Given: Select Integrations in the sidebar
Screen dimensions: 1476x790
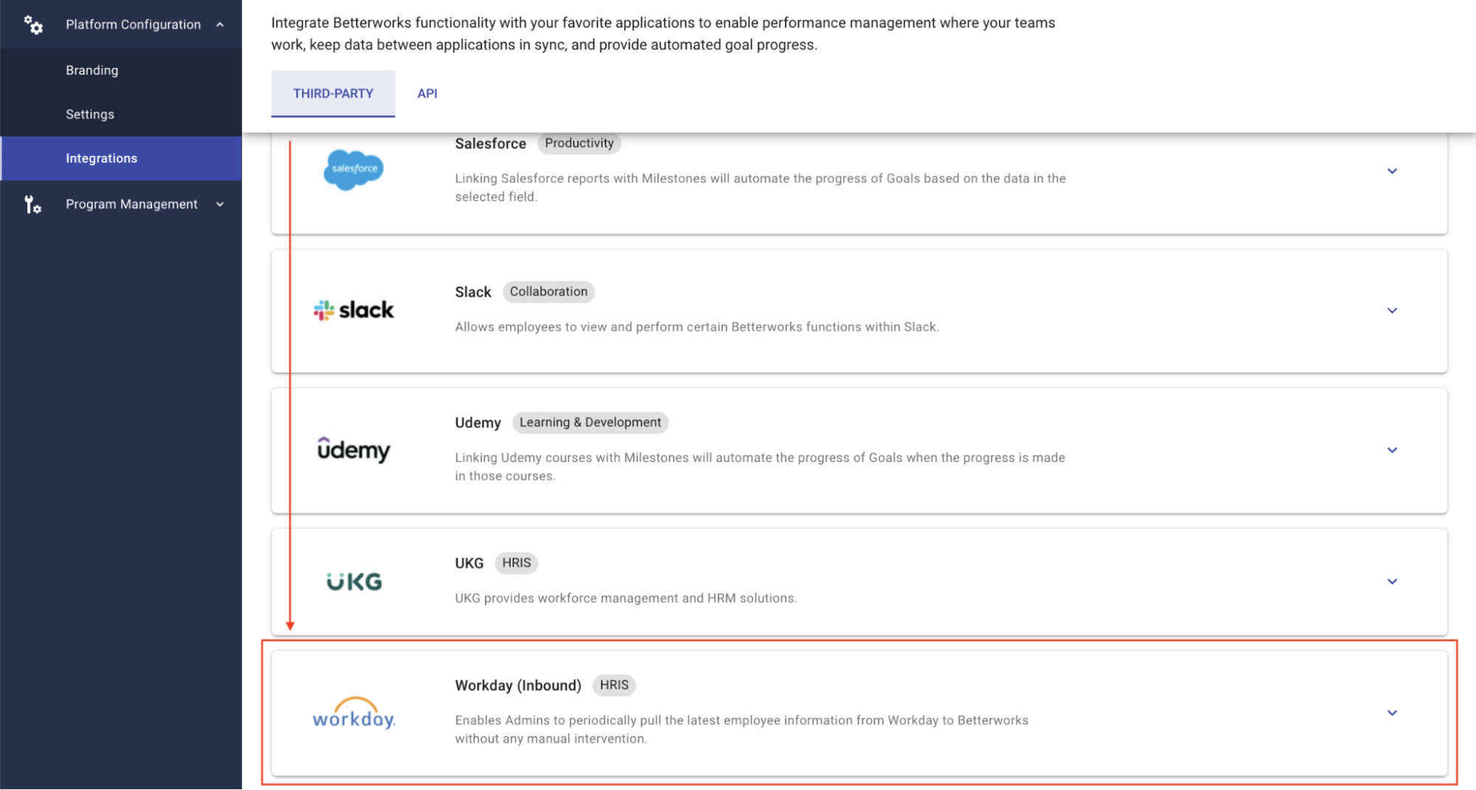Looking at the screenshot, I should (x=121, y=158).
